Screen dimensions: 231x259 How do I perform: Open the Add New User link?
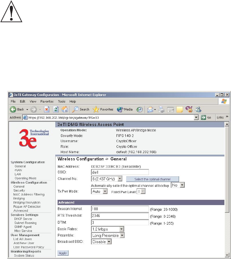pyautogui.click(x=23, y=243)
